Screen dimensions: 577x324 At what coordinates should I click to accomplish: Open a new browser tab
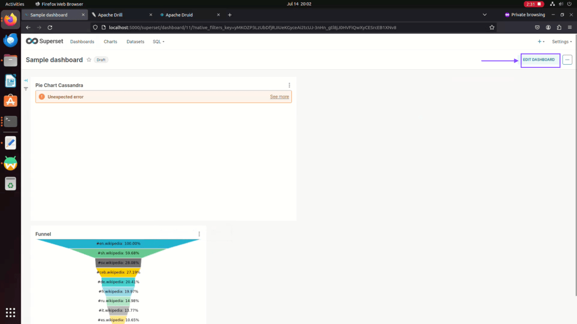pyautogui.click(x=229, y=15)
